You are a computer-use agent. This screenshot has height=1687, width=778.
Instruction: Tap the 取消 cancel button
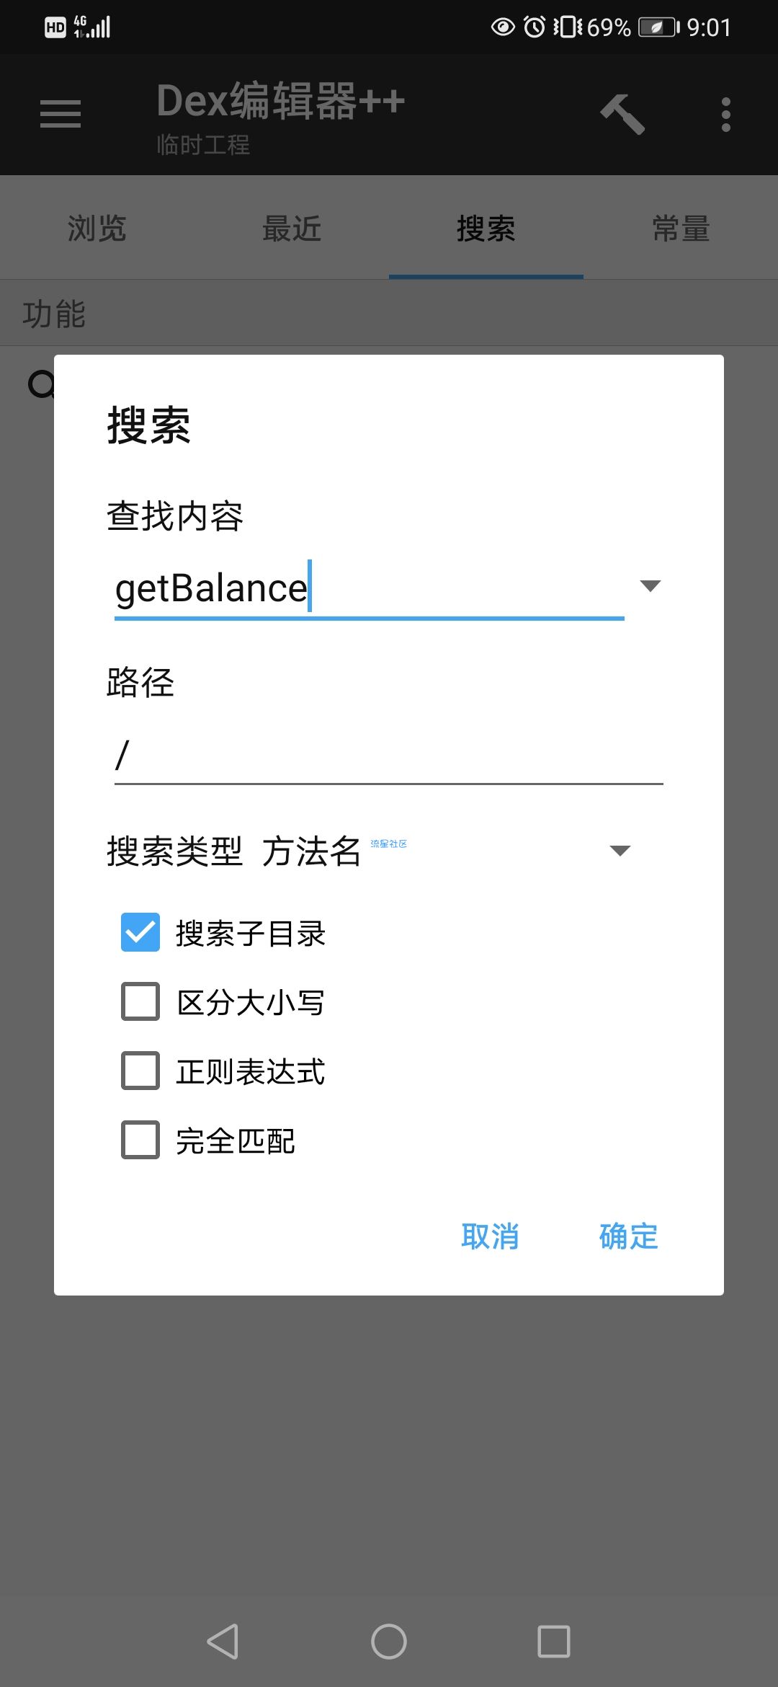point(490,1236)
